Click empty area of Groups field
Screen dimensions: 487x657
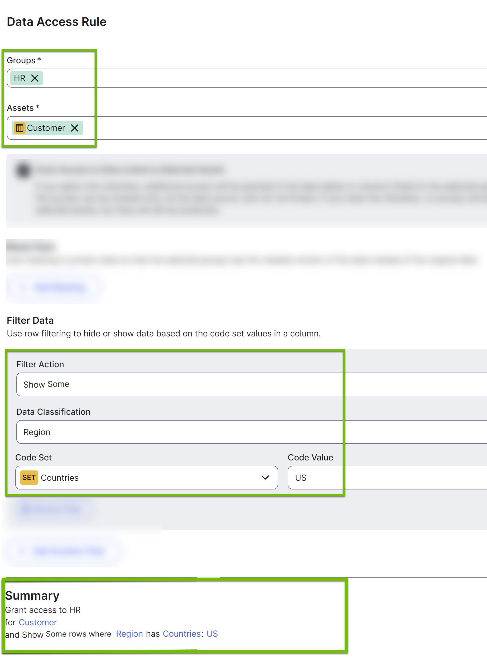pos(236,78)
